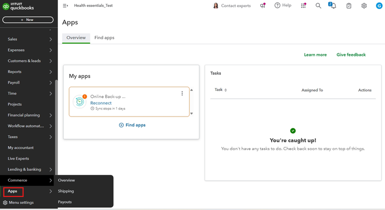Select Commerce in the sidebar
The image size is (385, 210).
pyautogui.click(x=27, y=180)
